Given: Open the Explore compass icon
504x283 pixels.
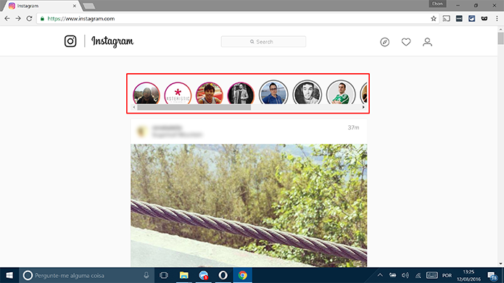Looking at the screenshot, I should pos(384,42).
